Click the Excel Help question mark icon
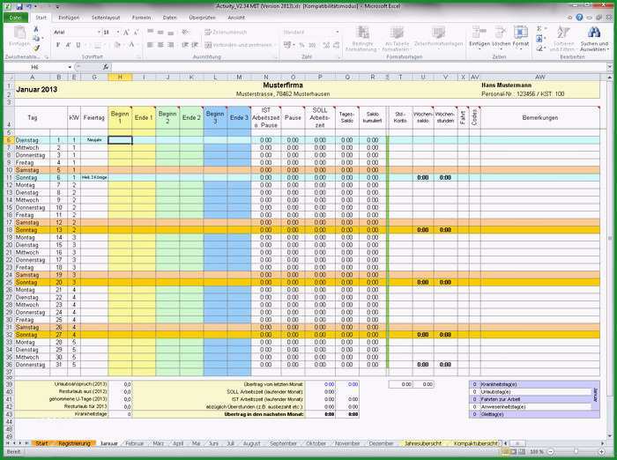Viewport: 617px width, 460px height. pyautogui.click(x=579, y=18)
